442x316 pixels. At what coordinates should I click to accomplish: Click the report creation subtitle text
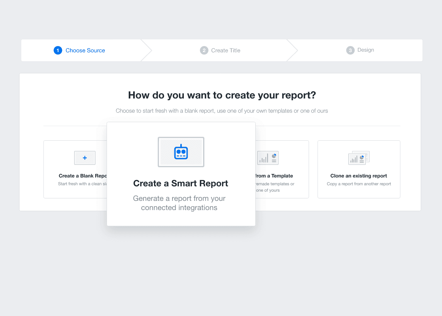click(x=222, y=111)
